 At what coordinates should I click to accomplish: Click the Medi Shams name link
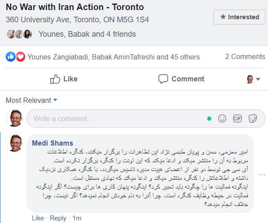pos(52,143)
